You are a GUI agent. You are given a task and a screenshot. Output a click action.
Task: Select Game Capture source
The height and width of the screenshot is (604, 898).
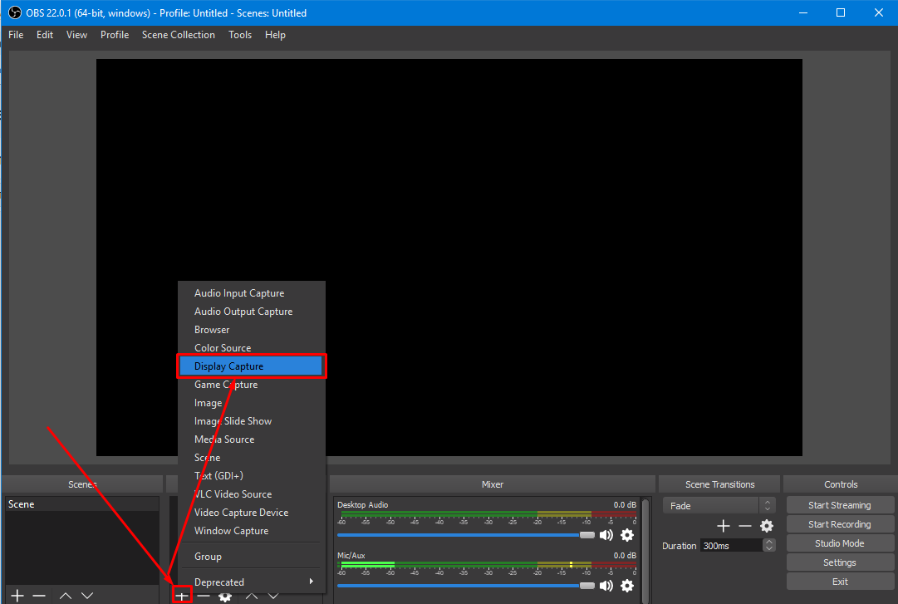pyautogui.click(x=252, y=385)
